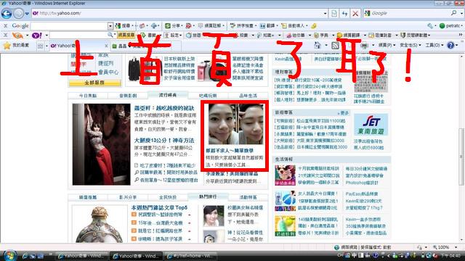Open Help with the blue question mark icon
This screenshot has height=261, width=465.
[x=450, y=45]
